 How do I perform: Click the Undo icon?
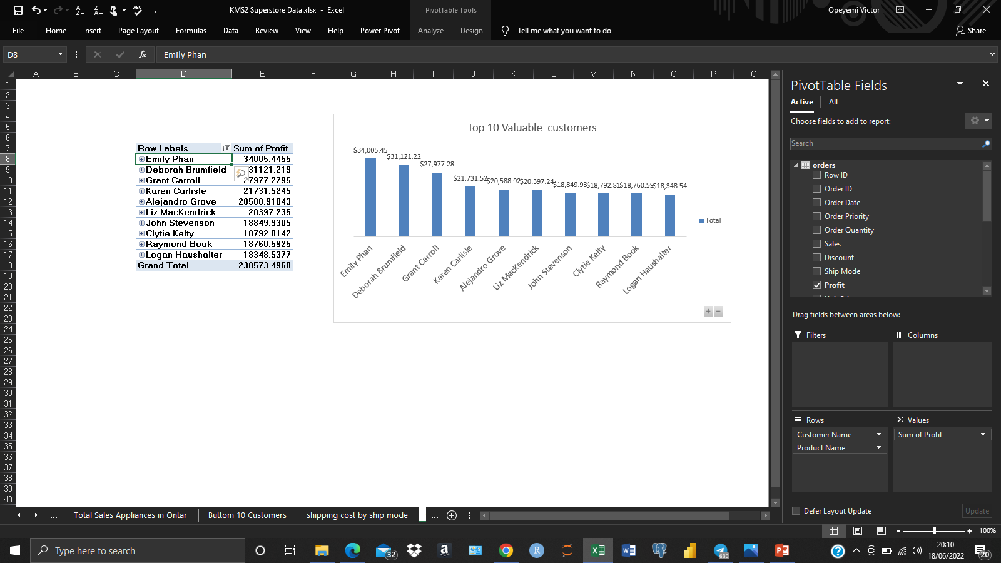[36, 10]
